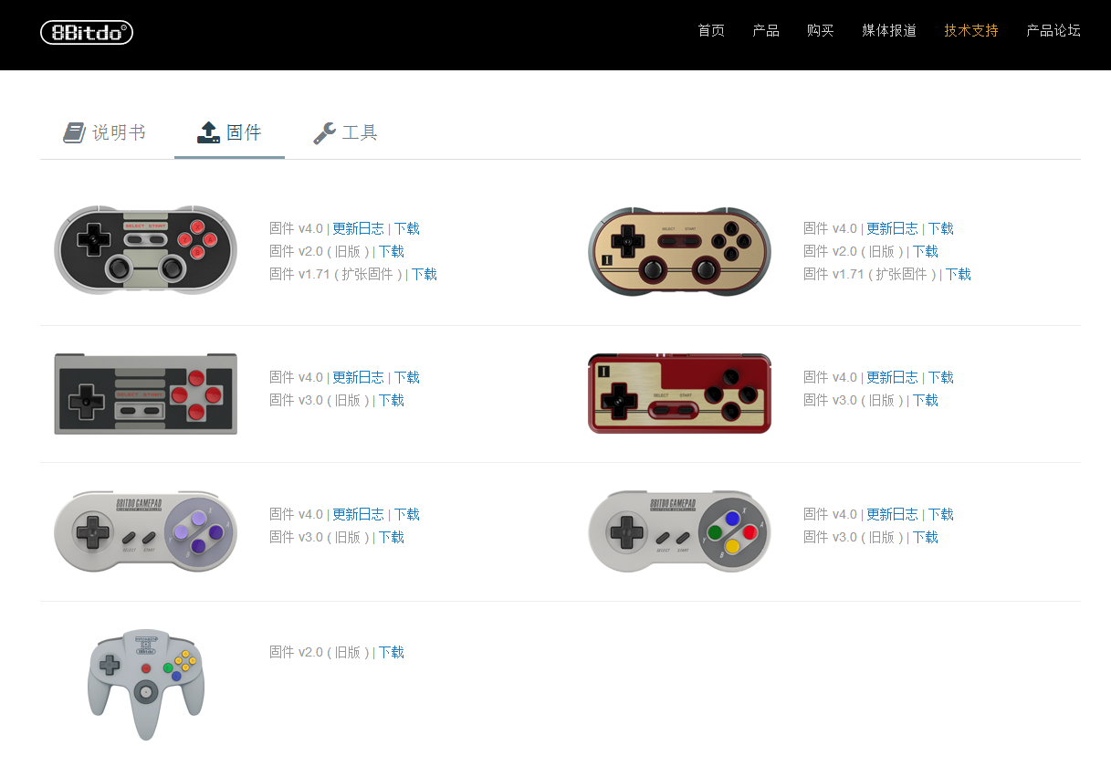Download v1.71 firmware for the gold controller

(958, 274)
